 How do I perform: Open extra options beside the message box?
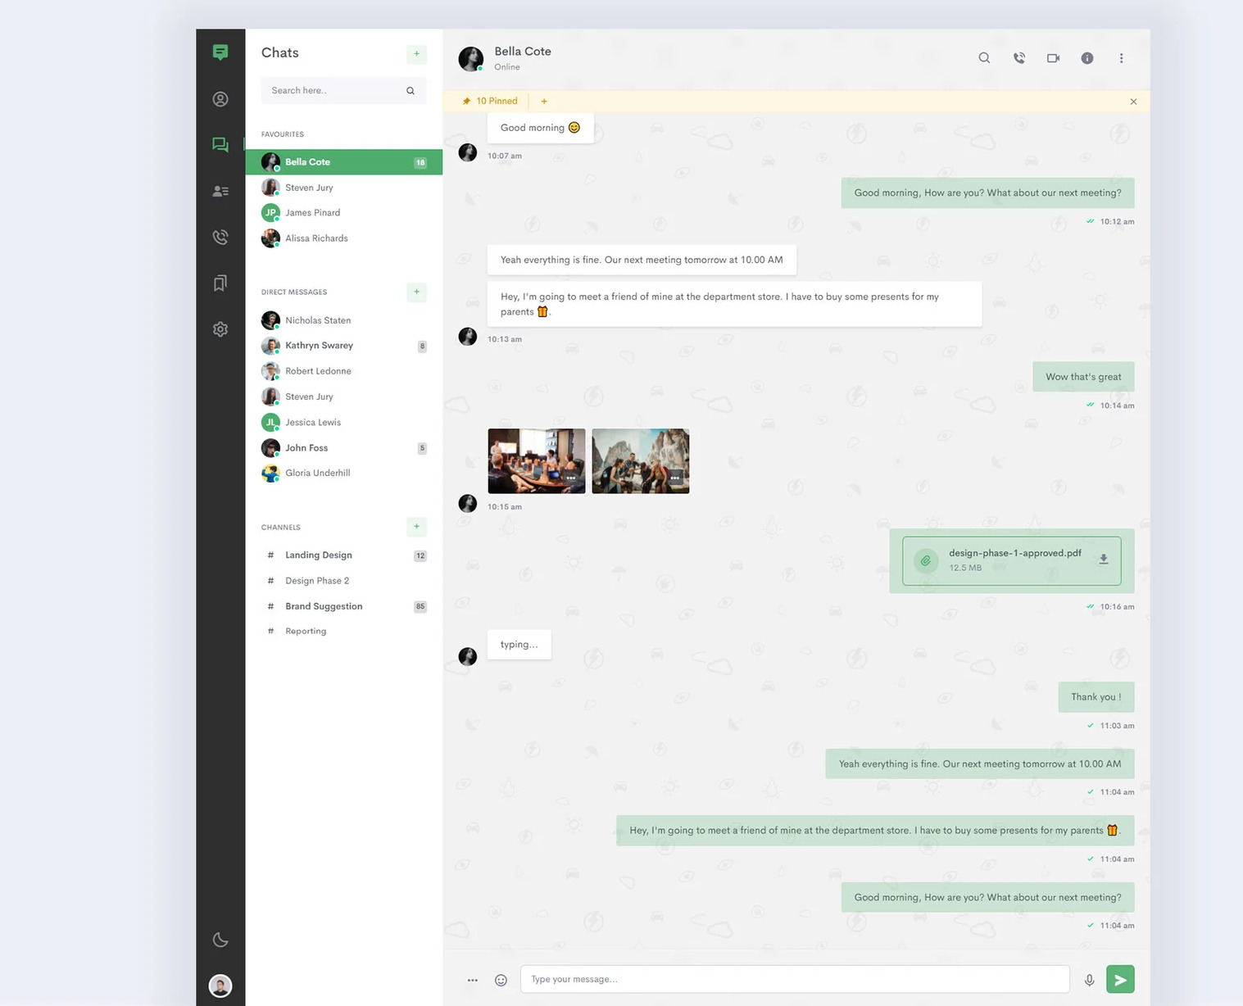pos(473,979)
